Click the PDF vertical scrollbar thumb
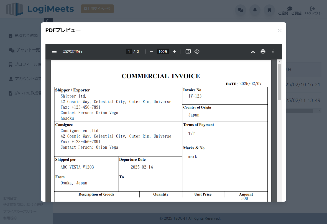Viewport: 327px width, 224px height. tap(279, 82)
